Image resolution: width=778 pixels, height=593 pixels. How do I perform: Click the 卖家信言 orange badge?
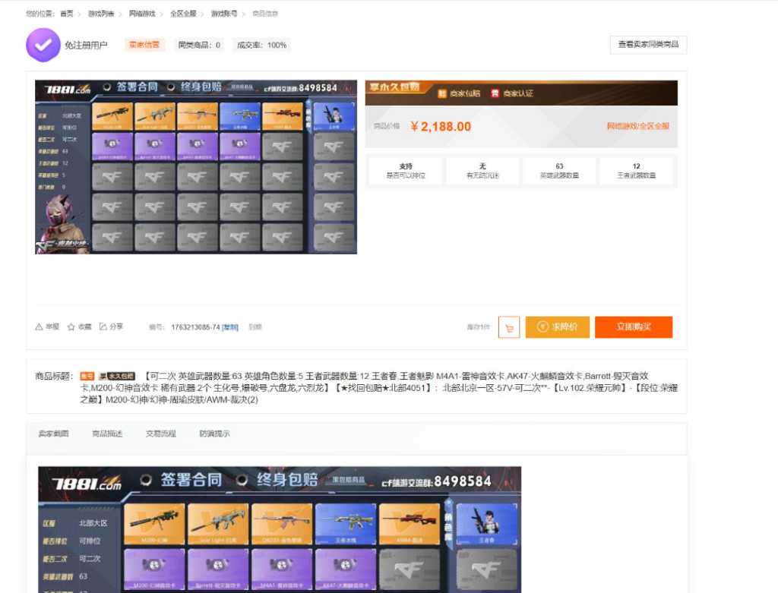coord(144,45)
